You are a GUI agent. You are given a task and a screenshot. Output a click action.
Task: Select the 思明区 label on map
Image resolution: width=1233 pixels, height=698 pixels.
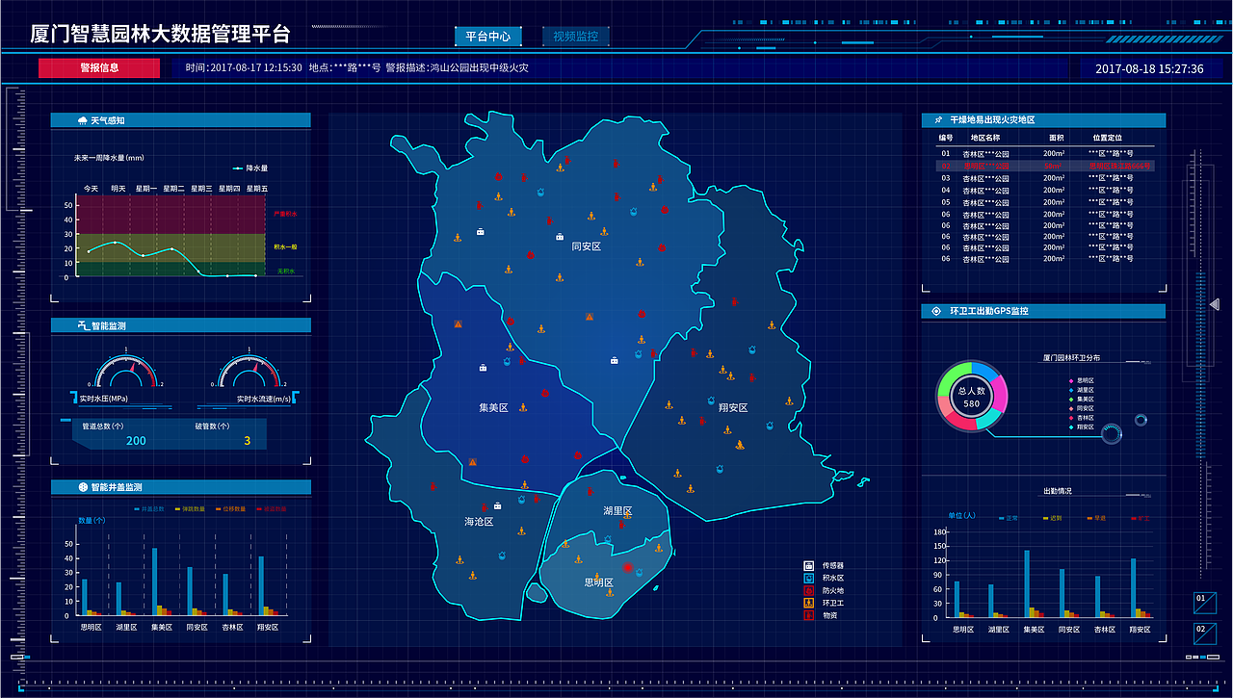599,582
